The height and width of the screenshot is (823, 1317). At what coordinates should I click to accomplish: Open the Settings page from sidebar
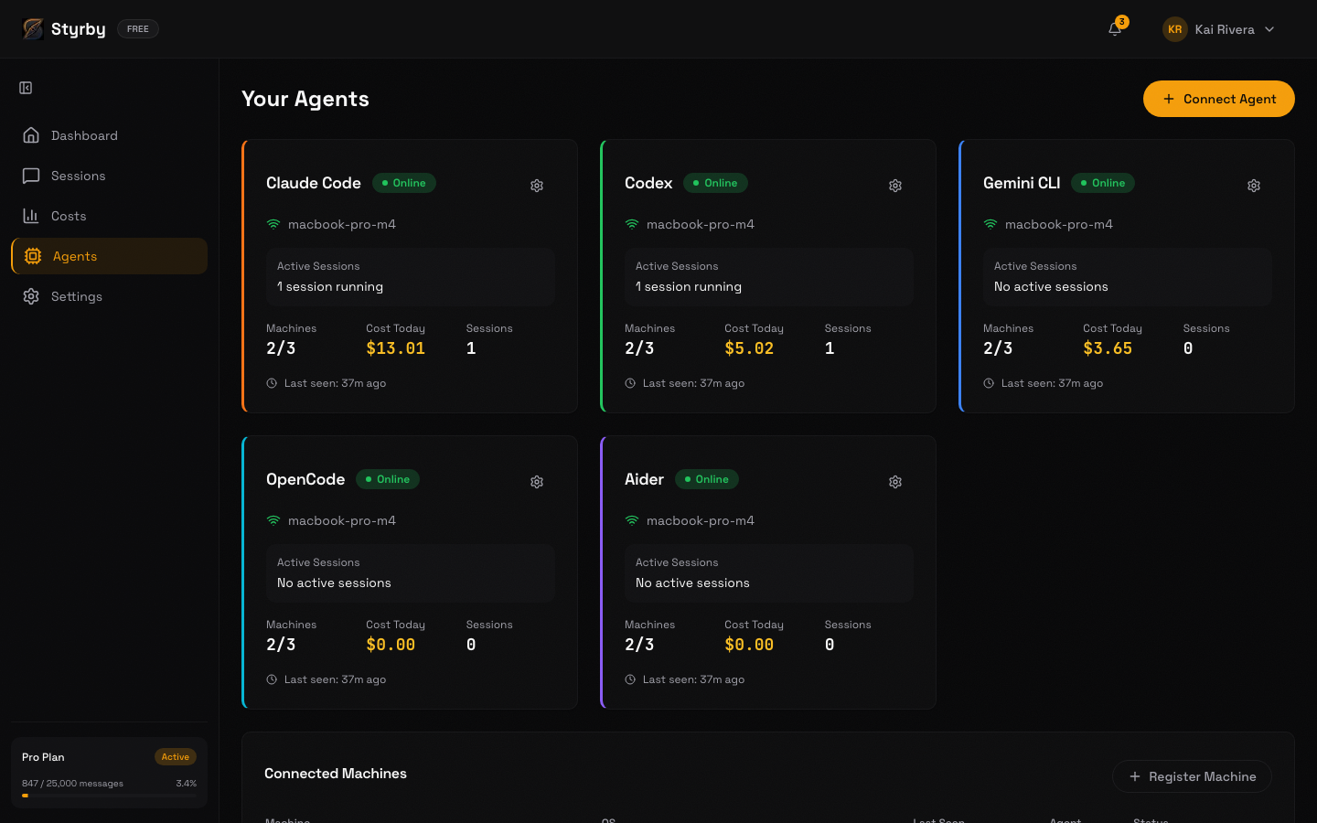tap(77, 296)
